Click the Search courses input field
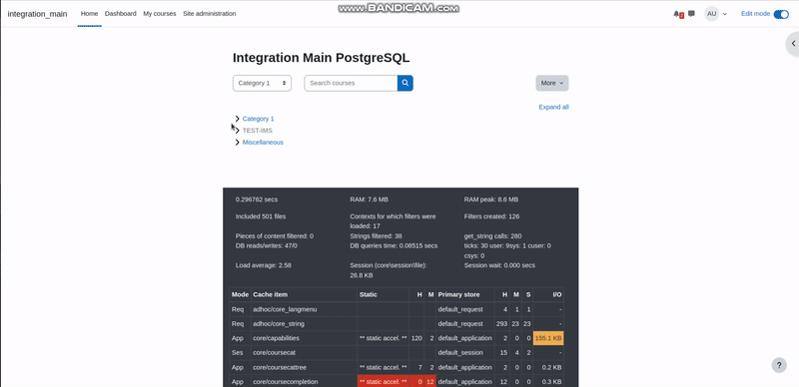The image size is (799, 387). click(351, 83)
